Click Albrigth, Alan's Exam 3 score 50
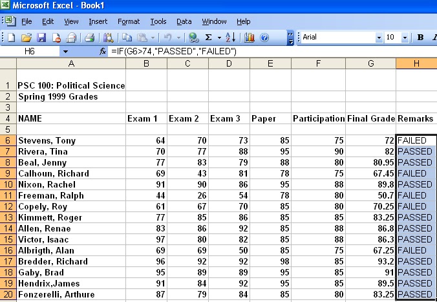The height and width of the screenshot is (302, 437). (x=229, y=250)
